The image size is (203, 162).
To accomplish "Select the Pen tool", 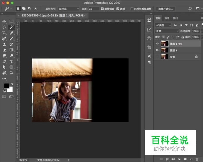I will 4,61.
